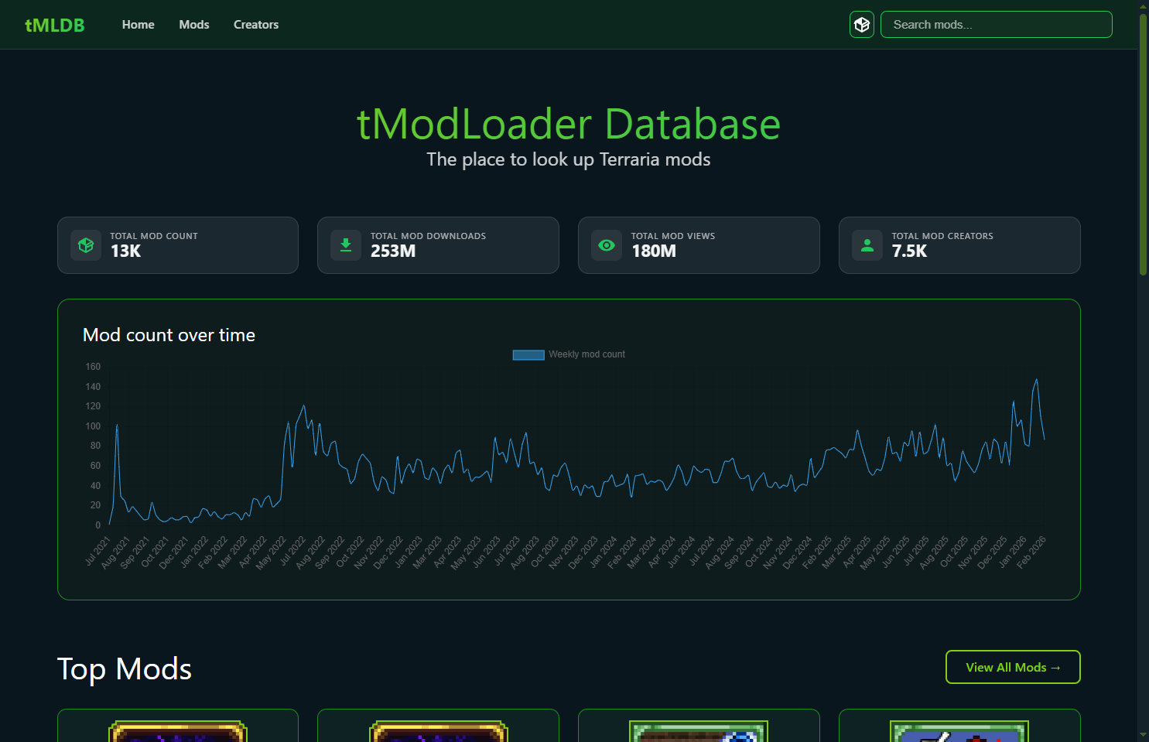This screenshot has height=742, width=1149.
Task: Click the Weekly mod count legend label
Action: (x=586, y=354)
